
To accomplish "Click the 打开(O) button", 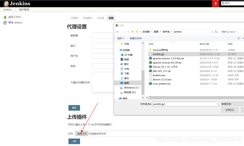I will (x=230, y=110).
